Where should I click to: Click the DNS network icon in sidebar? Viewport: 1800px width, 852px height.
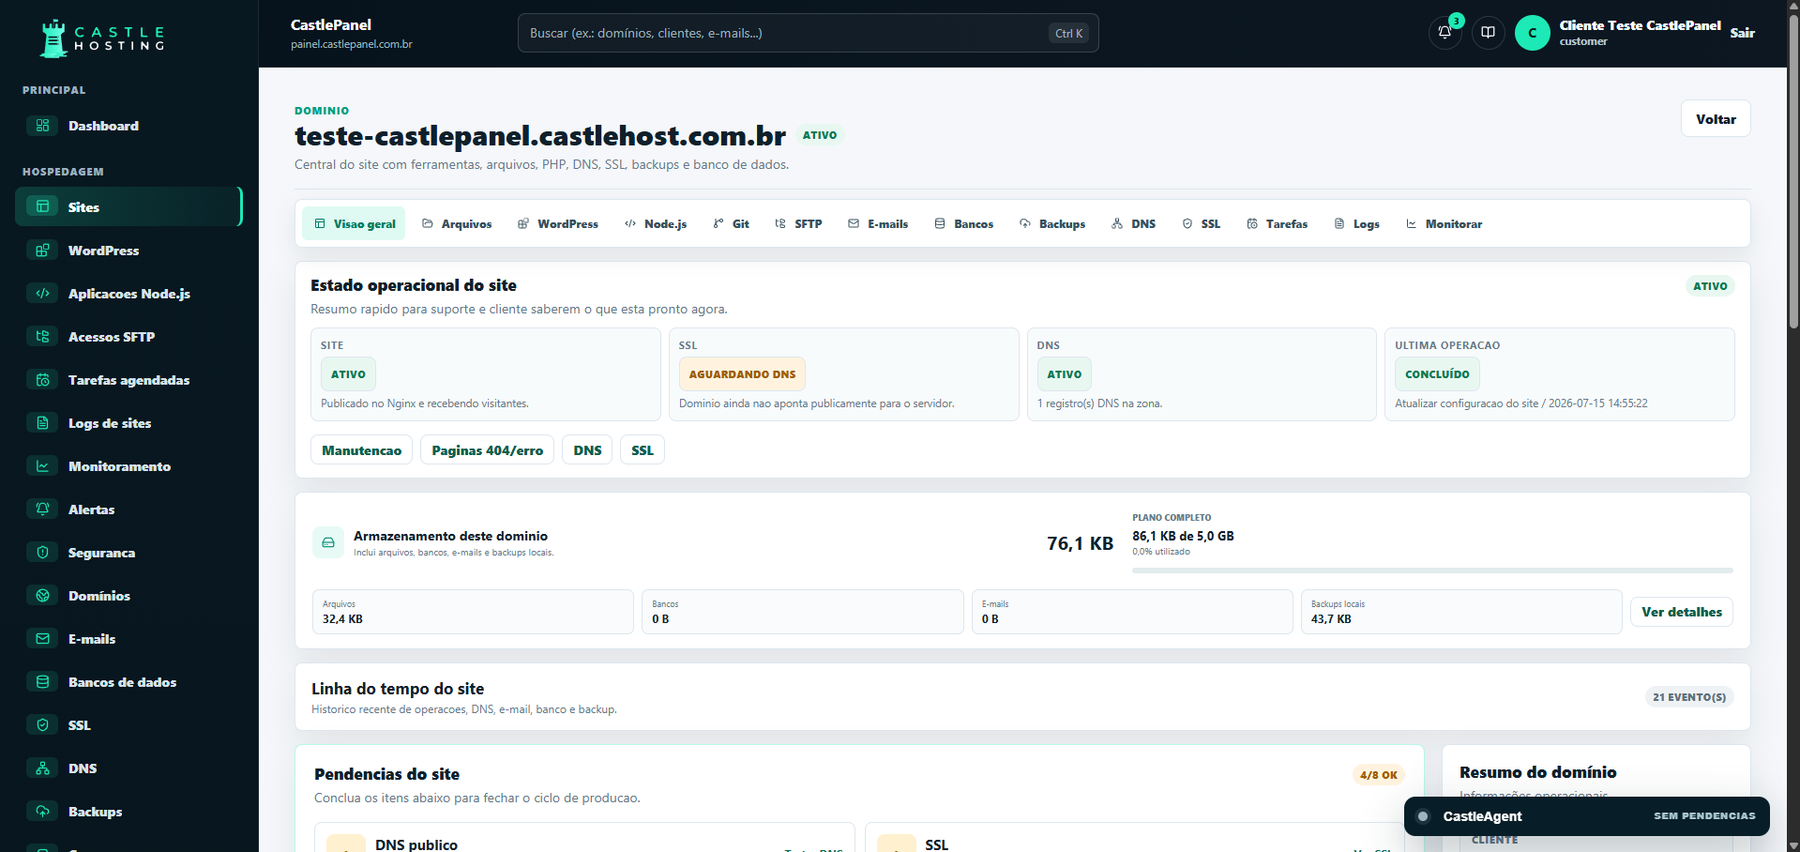(42, 768)
